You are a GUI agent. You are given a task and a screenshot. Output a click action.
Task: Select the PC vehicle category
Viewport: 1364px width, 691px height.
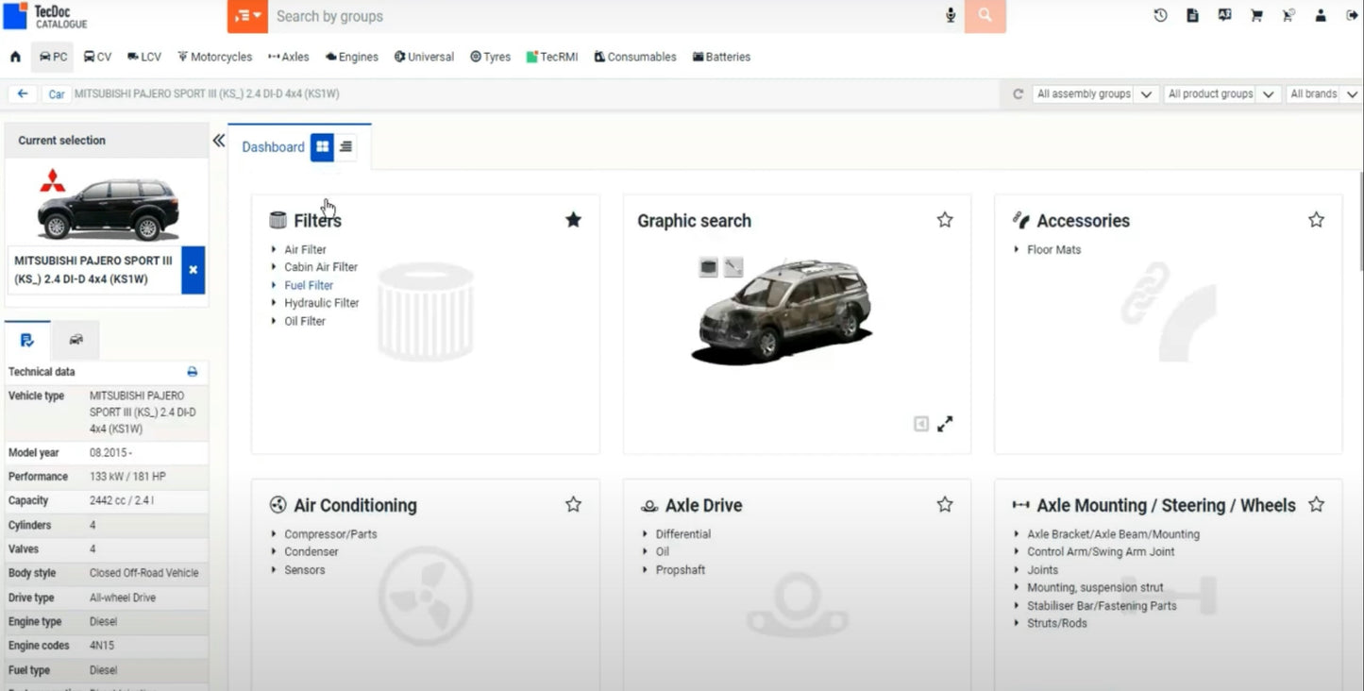(53, 57)
